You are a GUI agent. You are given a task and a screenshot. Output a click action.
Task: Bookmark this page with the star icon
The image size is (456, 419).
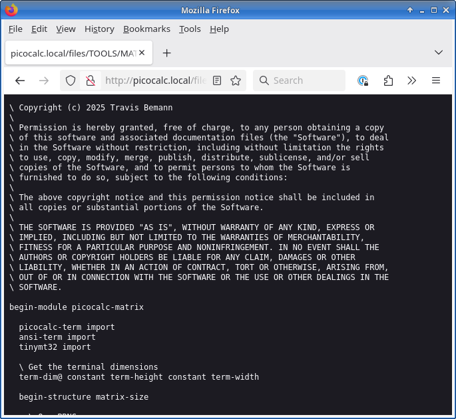pyautogui.click(x=236, y=80)
